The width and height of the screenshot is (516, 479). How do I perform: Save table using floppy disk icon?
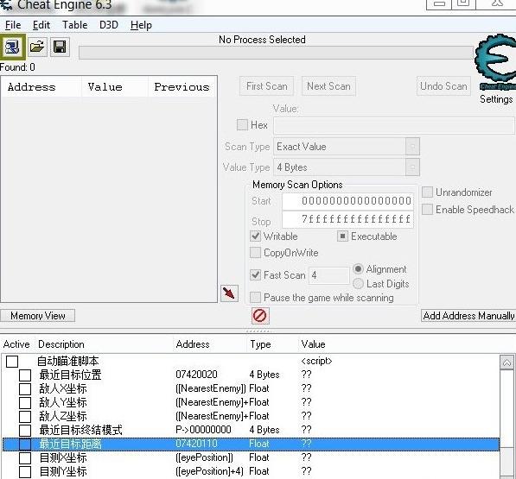click(x=60, y=47)
